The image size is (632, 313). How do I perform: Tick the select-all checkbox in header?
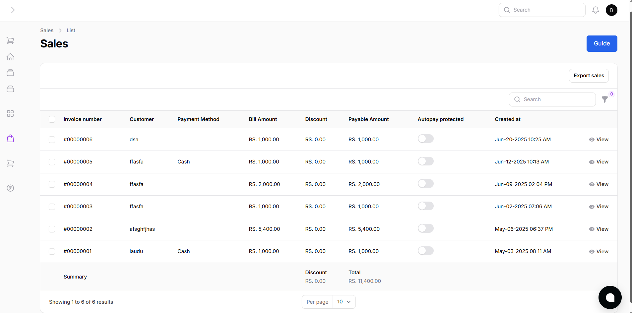point(52,119)
